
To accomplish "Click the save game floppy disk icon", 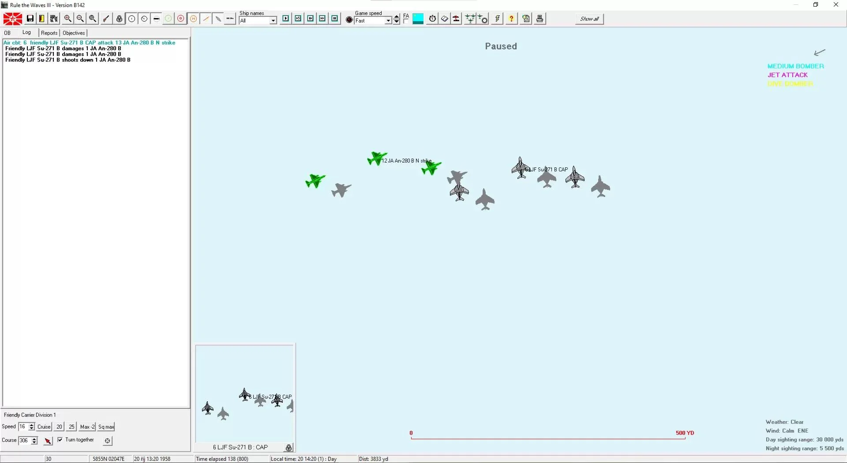I will [30, 19].
